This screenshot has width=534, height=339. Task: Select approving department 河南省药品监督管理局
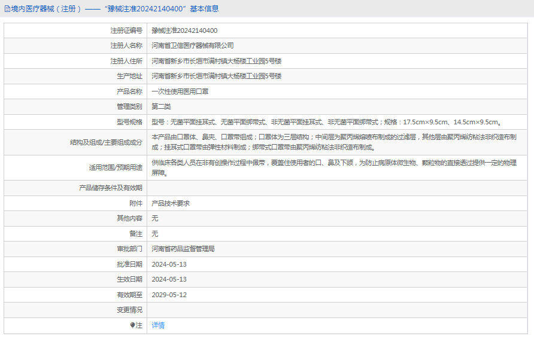click(x=183, y=249)
